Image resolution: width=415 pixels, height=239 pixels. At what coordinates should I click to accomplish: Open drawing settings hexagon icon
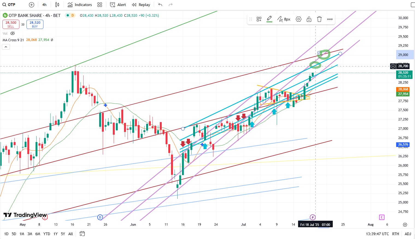tap(299, 19)
